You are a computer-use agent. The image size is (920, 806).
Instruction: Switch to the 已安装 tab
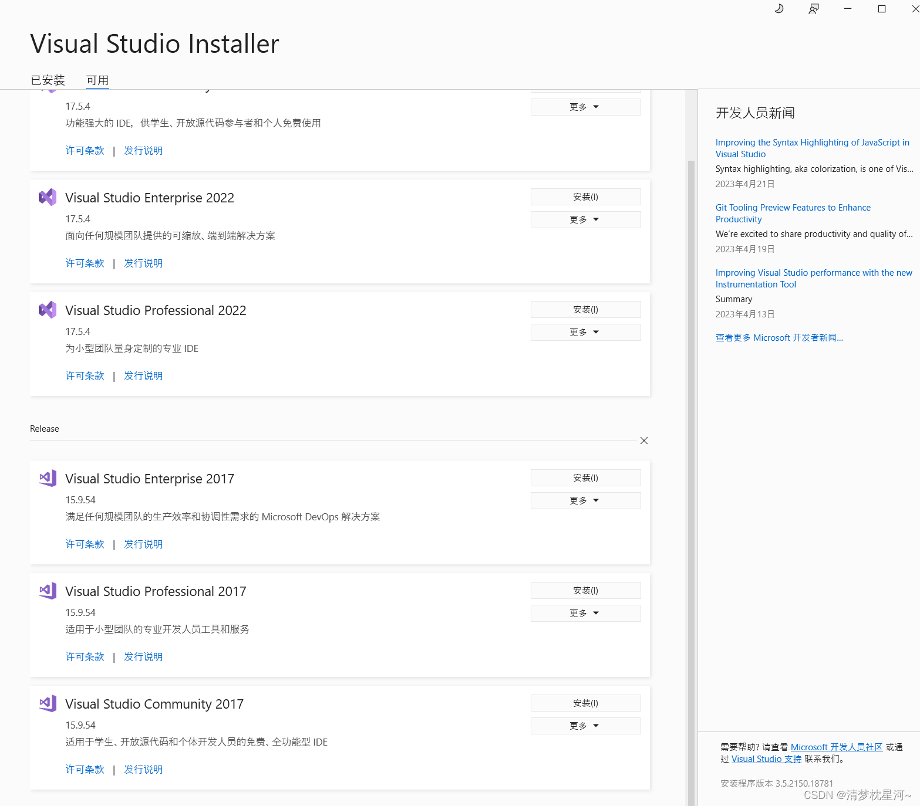click(x=48, y=80)
